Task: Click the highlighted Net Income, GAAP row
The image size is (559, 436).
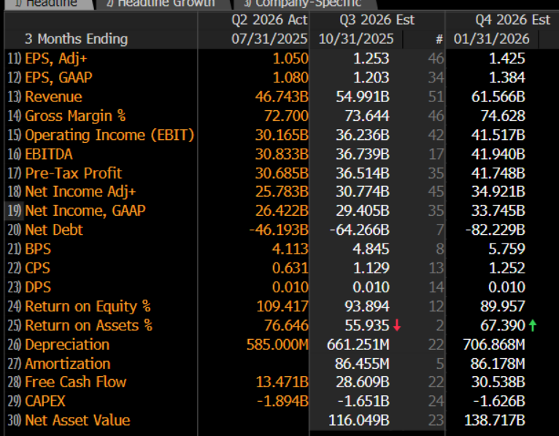Action: click(x=85, y=211)
